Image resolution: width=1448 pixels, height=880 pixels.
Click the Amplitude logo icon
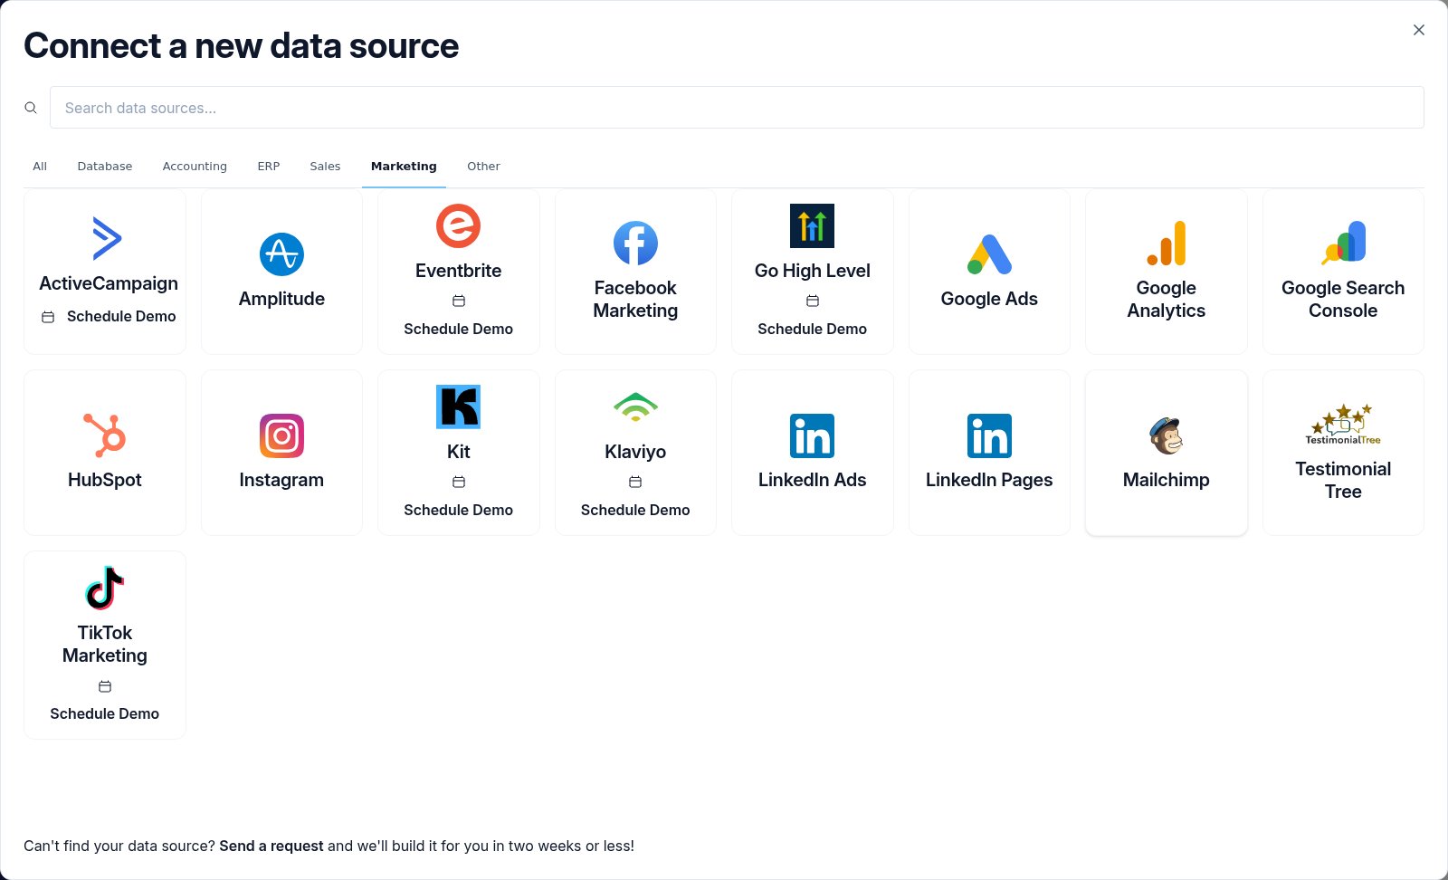click(x=281, y=254)
